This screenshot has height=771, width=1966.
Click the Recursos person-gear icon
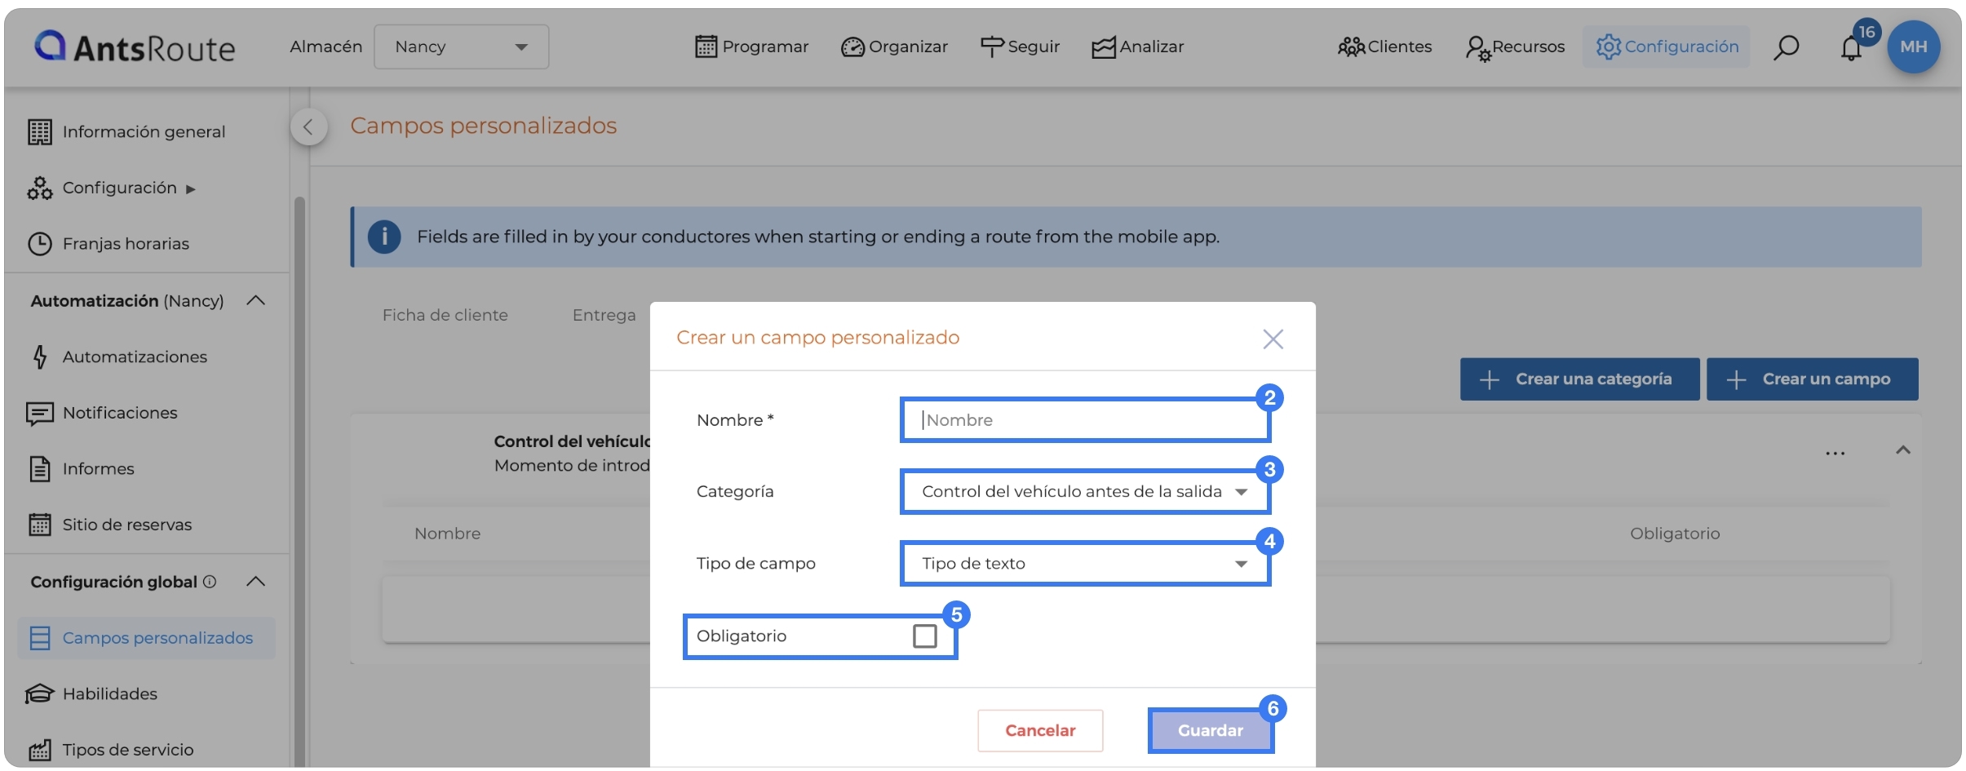[1477, 48]
